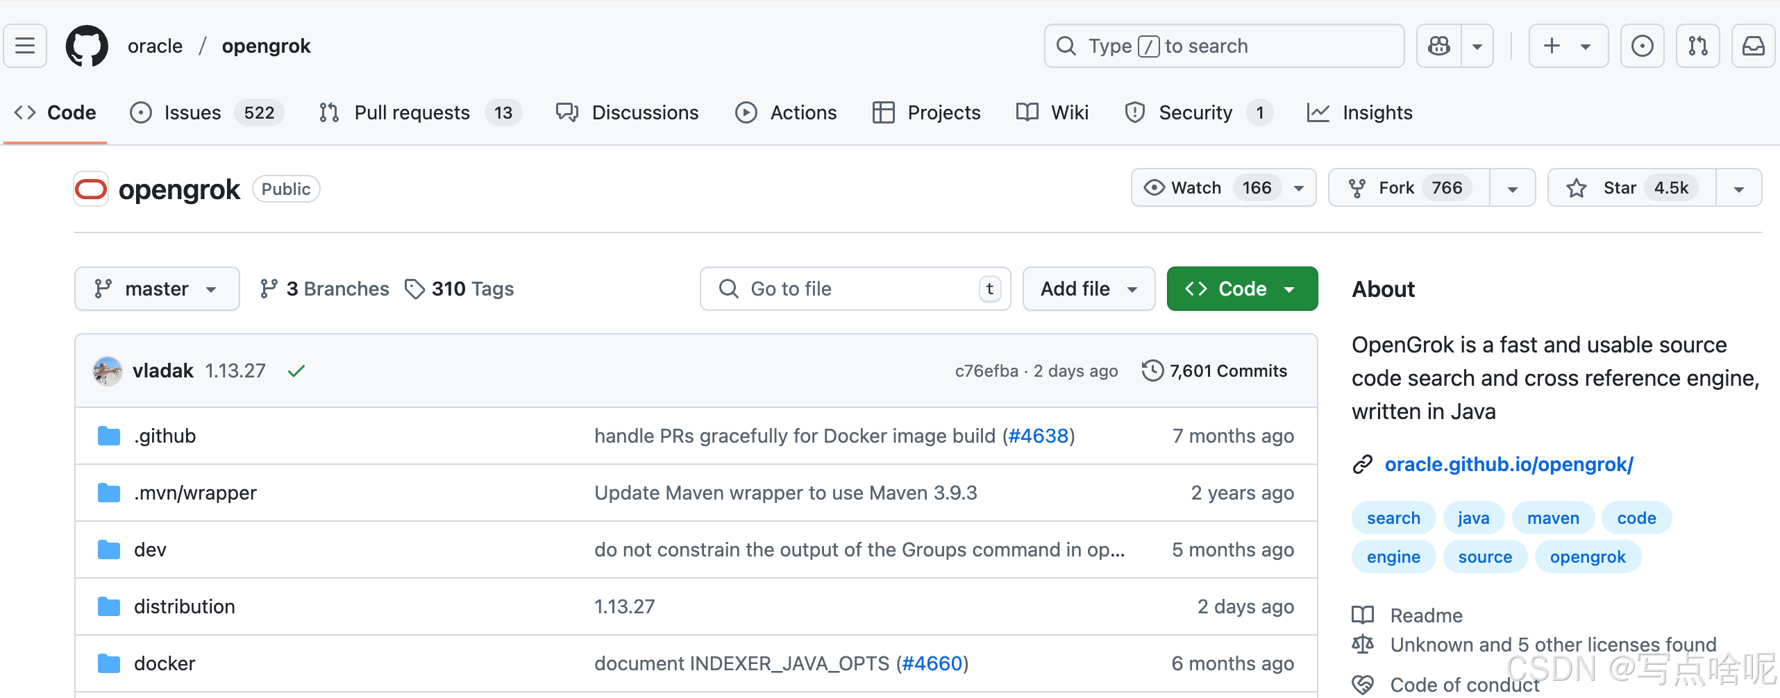The height and width of the screenshot is (698, 1780).
Task: Open the dev folder
Action: tap(150, 550)
